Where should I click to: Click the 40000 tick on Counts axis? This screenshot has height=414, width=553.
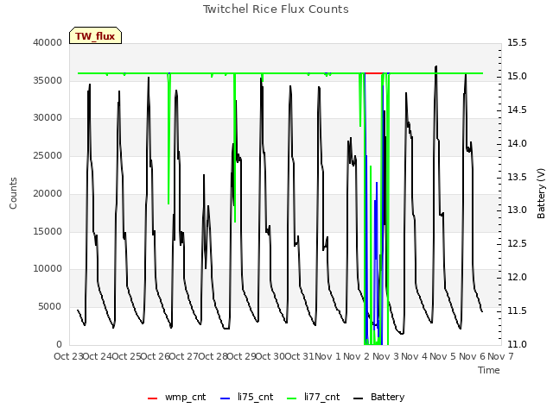tap(48, 42)
